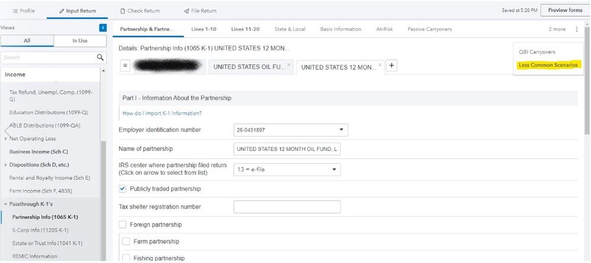591x263 pixels.
Task: Open the three-dot more options menu
Action: [576, 29]
